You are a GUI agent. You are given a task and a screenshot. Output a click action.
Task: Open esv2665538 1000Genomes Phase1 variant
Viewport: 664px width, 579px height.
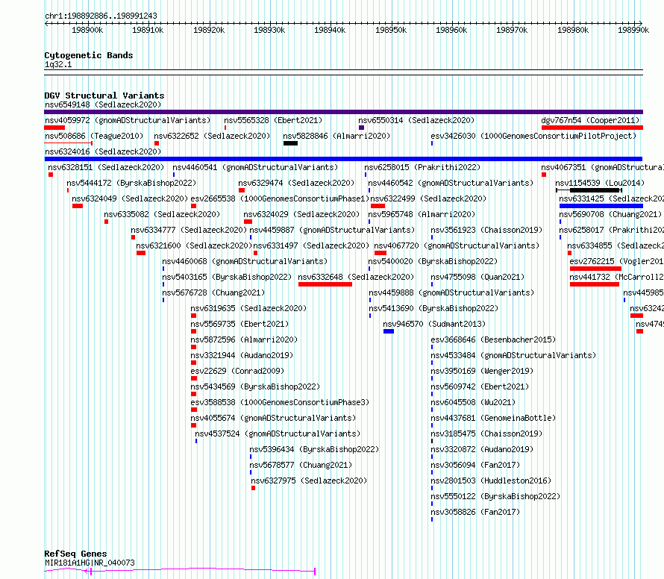click(280, 198)
